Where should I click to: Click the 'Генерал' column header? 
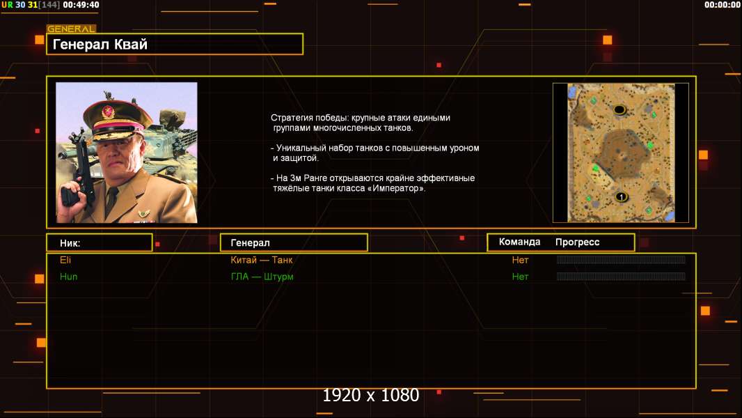point(294,243)
